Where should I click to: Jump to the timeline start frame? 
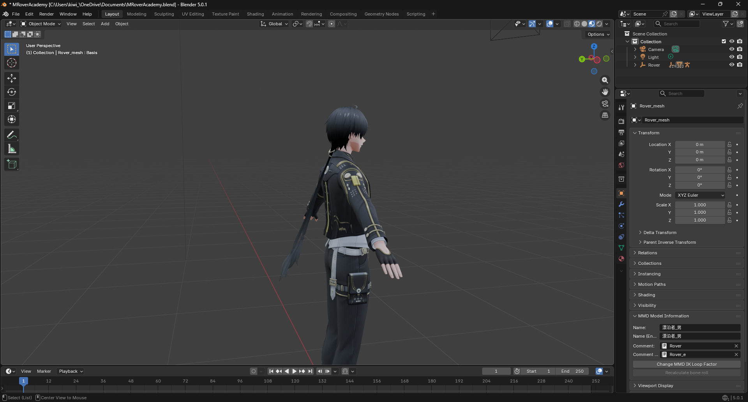click(271, 371)
